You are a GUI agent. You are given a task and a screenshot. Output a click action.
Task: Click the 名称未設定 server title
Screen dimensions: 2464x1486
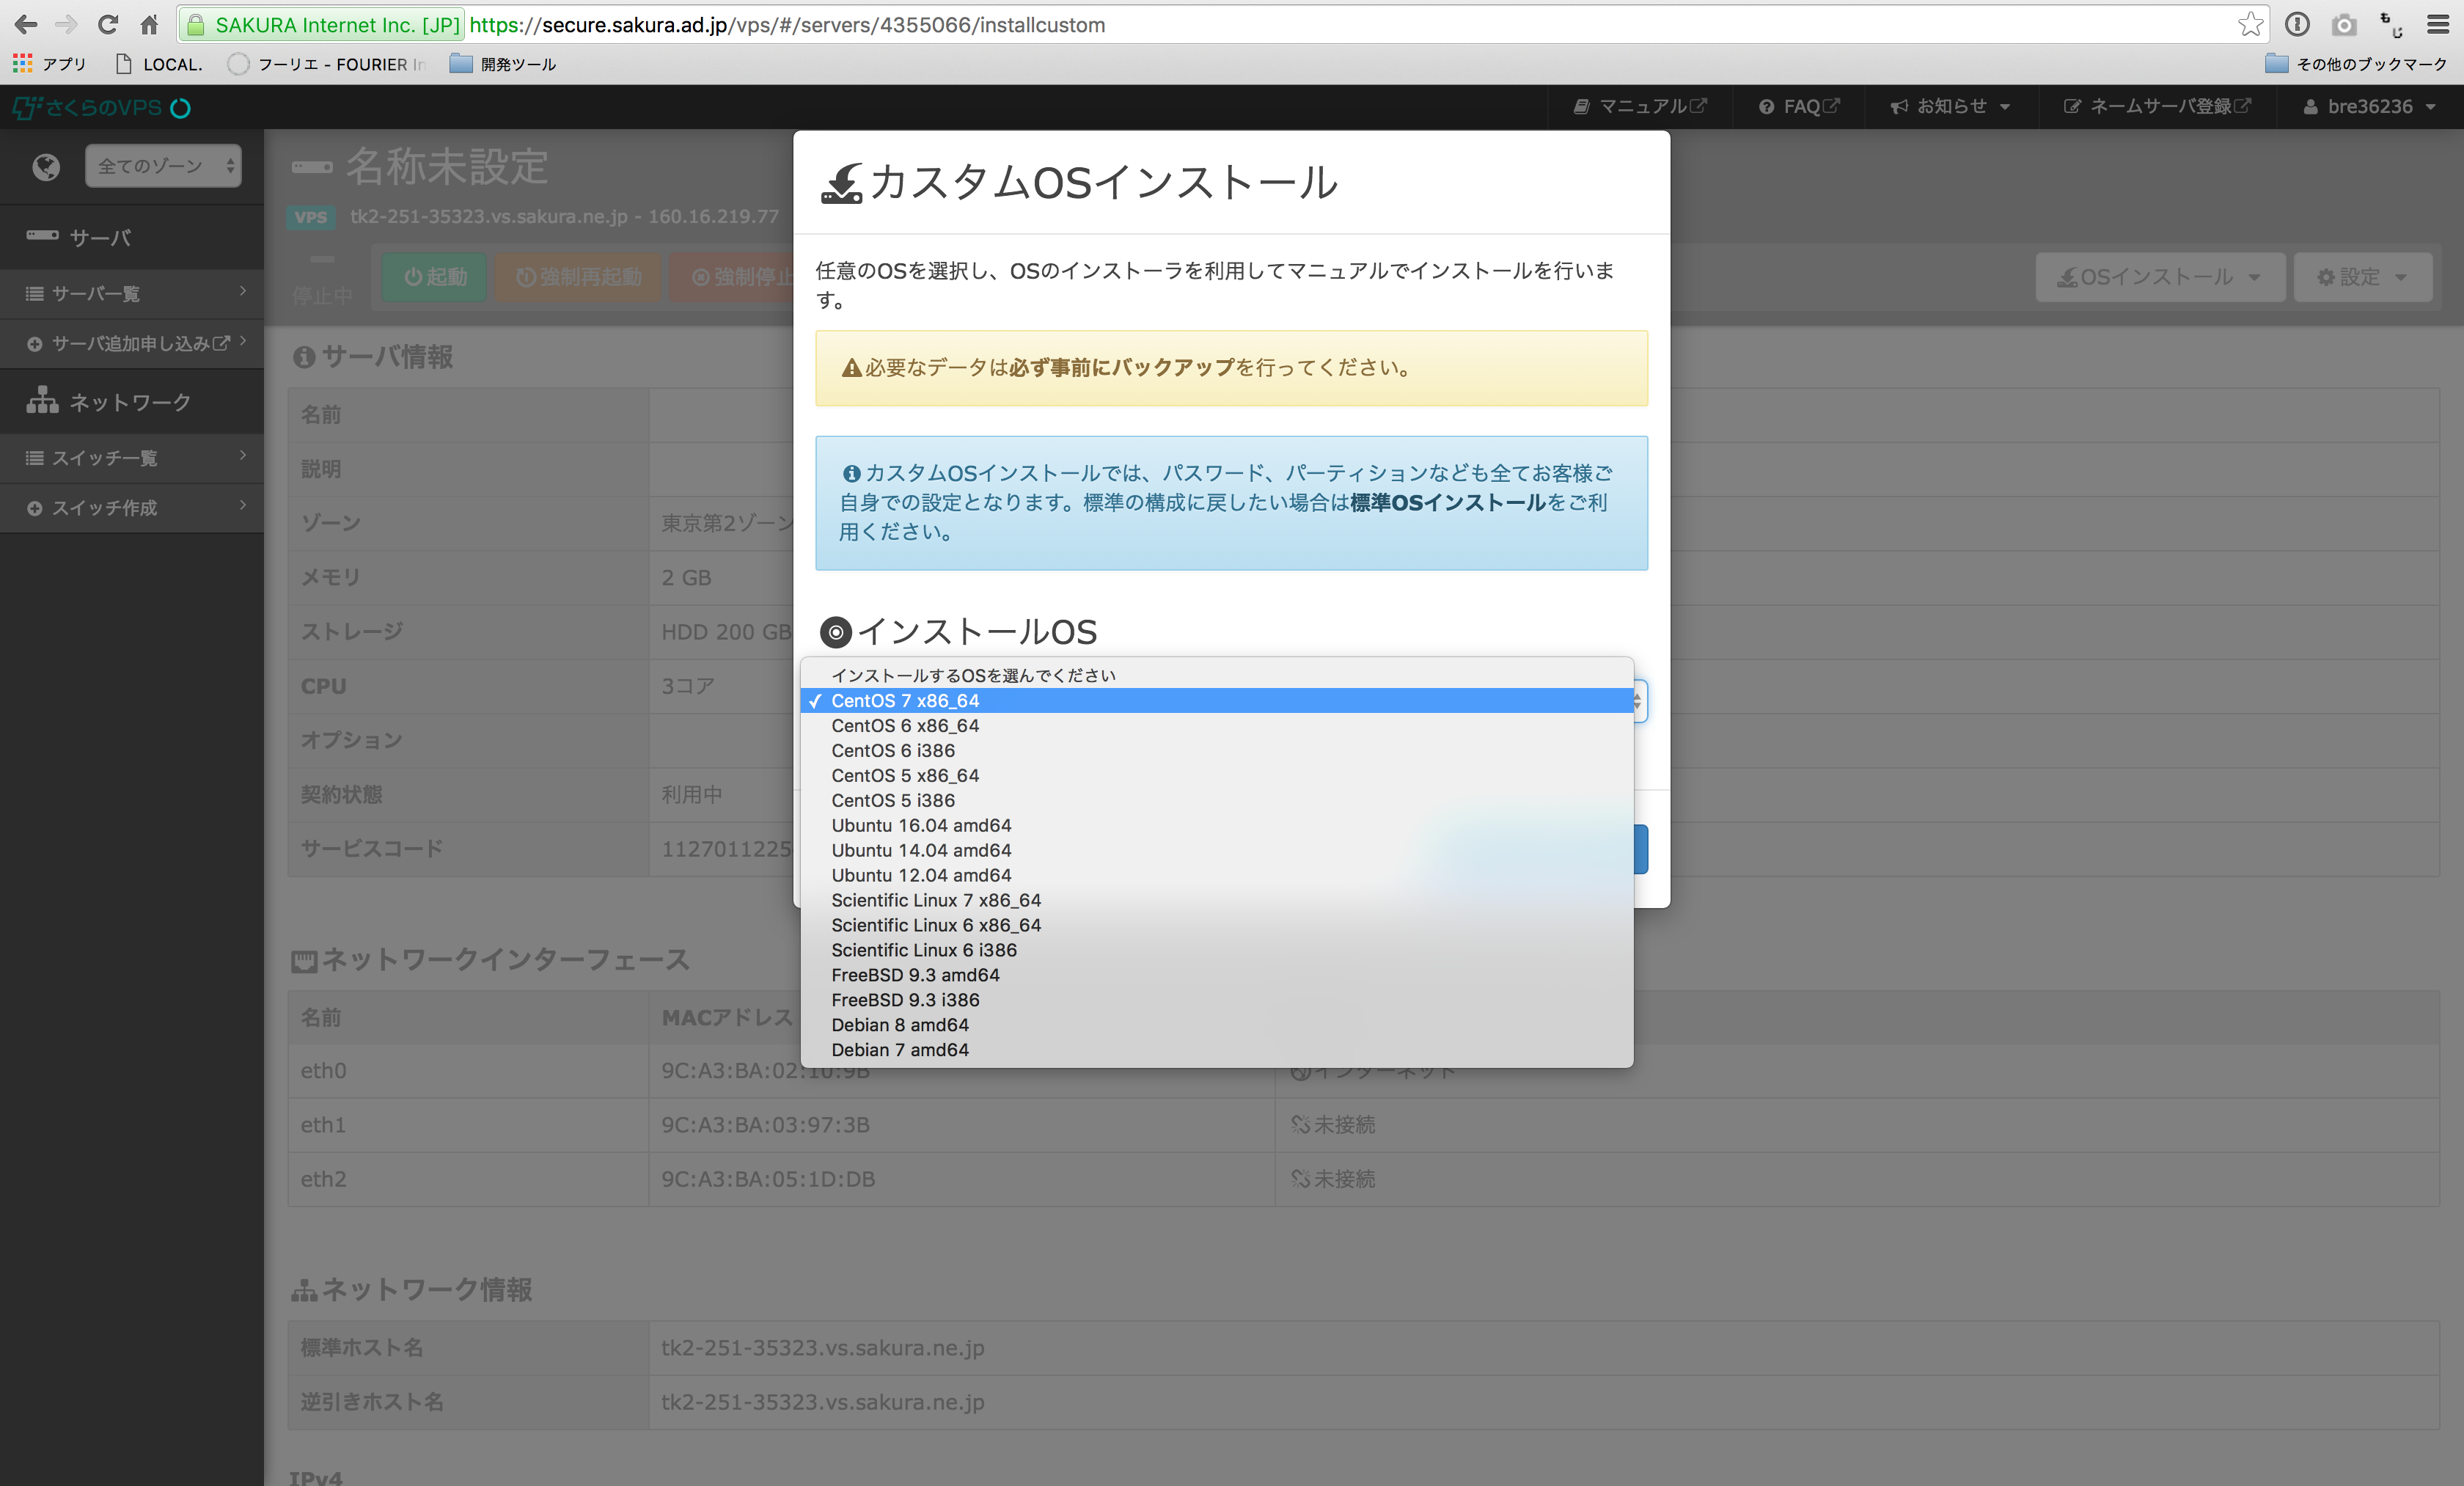coord(447,166)
